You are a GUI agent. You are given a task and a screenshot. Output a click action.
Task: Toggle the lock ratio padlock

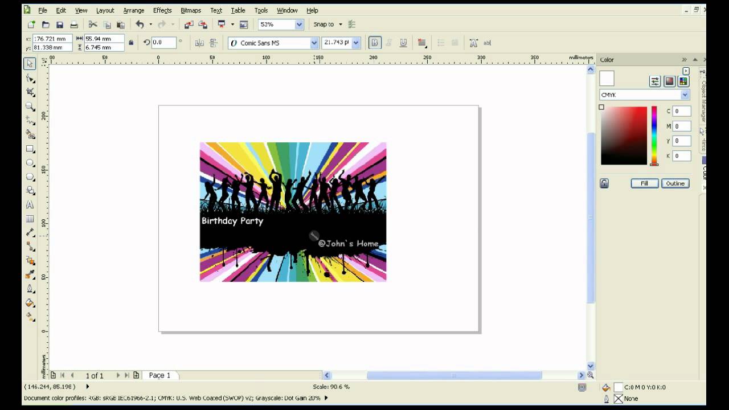pyautogui.click(x=132, y=43)
